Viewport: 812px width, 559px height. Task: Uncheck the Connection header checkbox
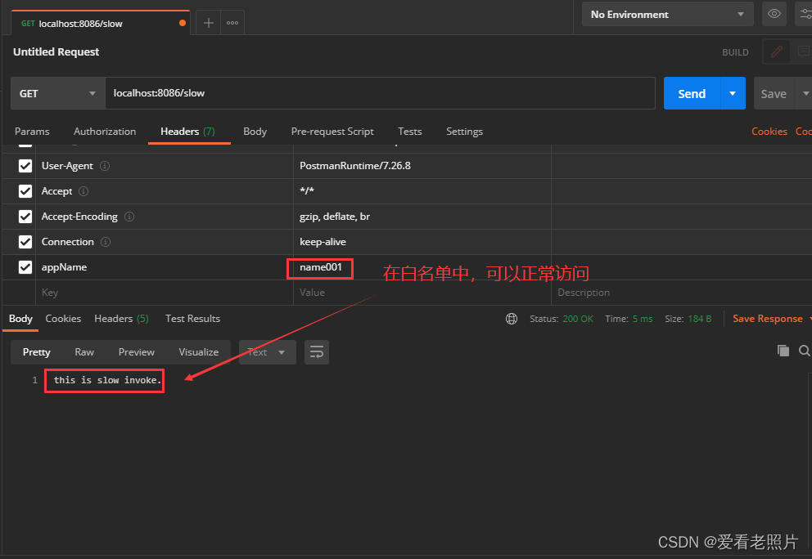click(25, 242)
